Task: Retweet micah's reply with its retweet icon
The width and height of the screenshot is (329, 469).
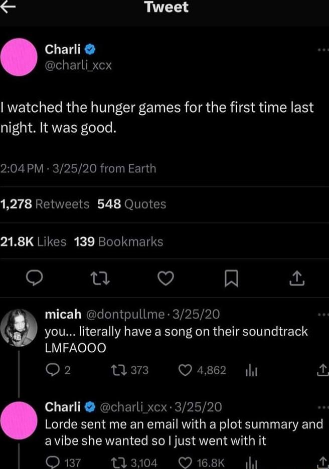Action: (x=117, y=371)
